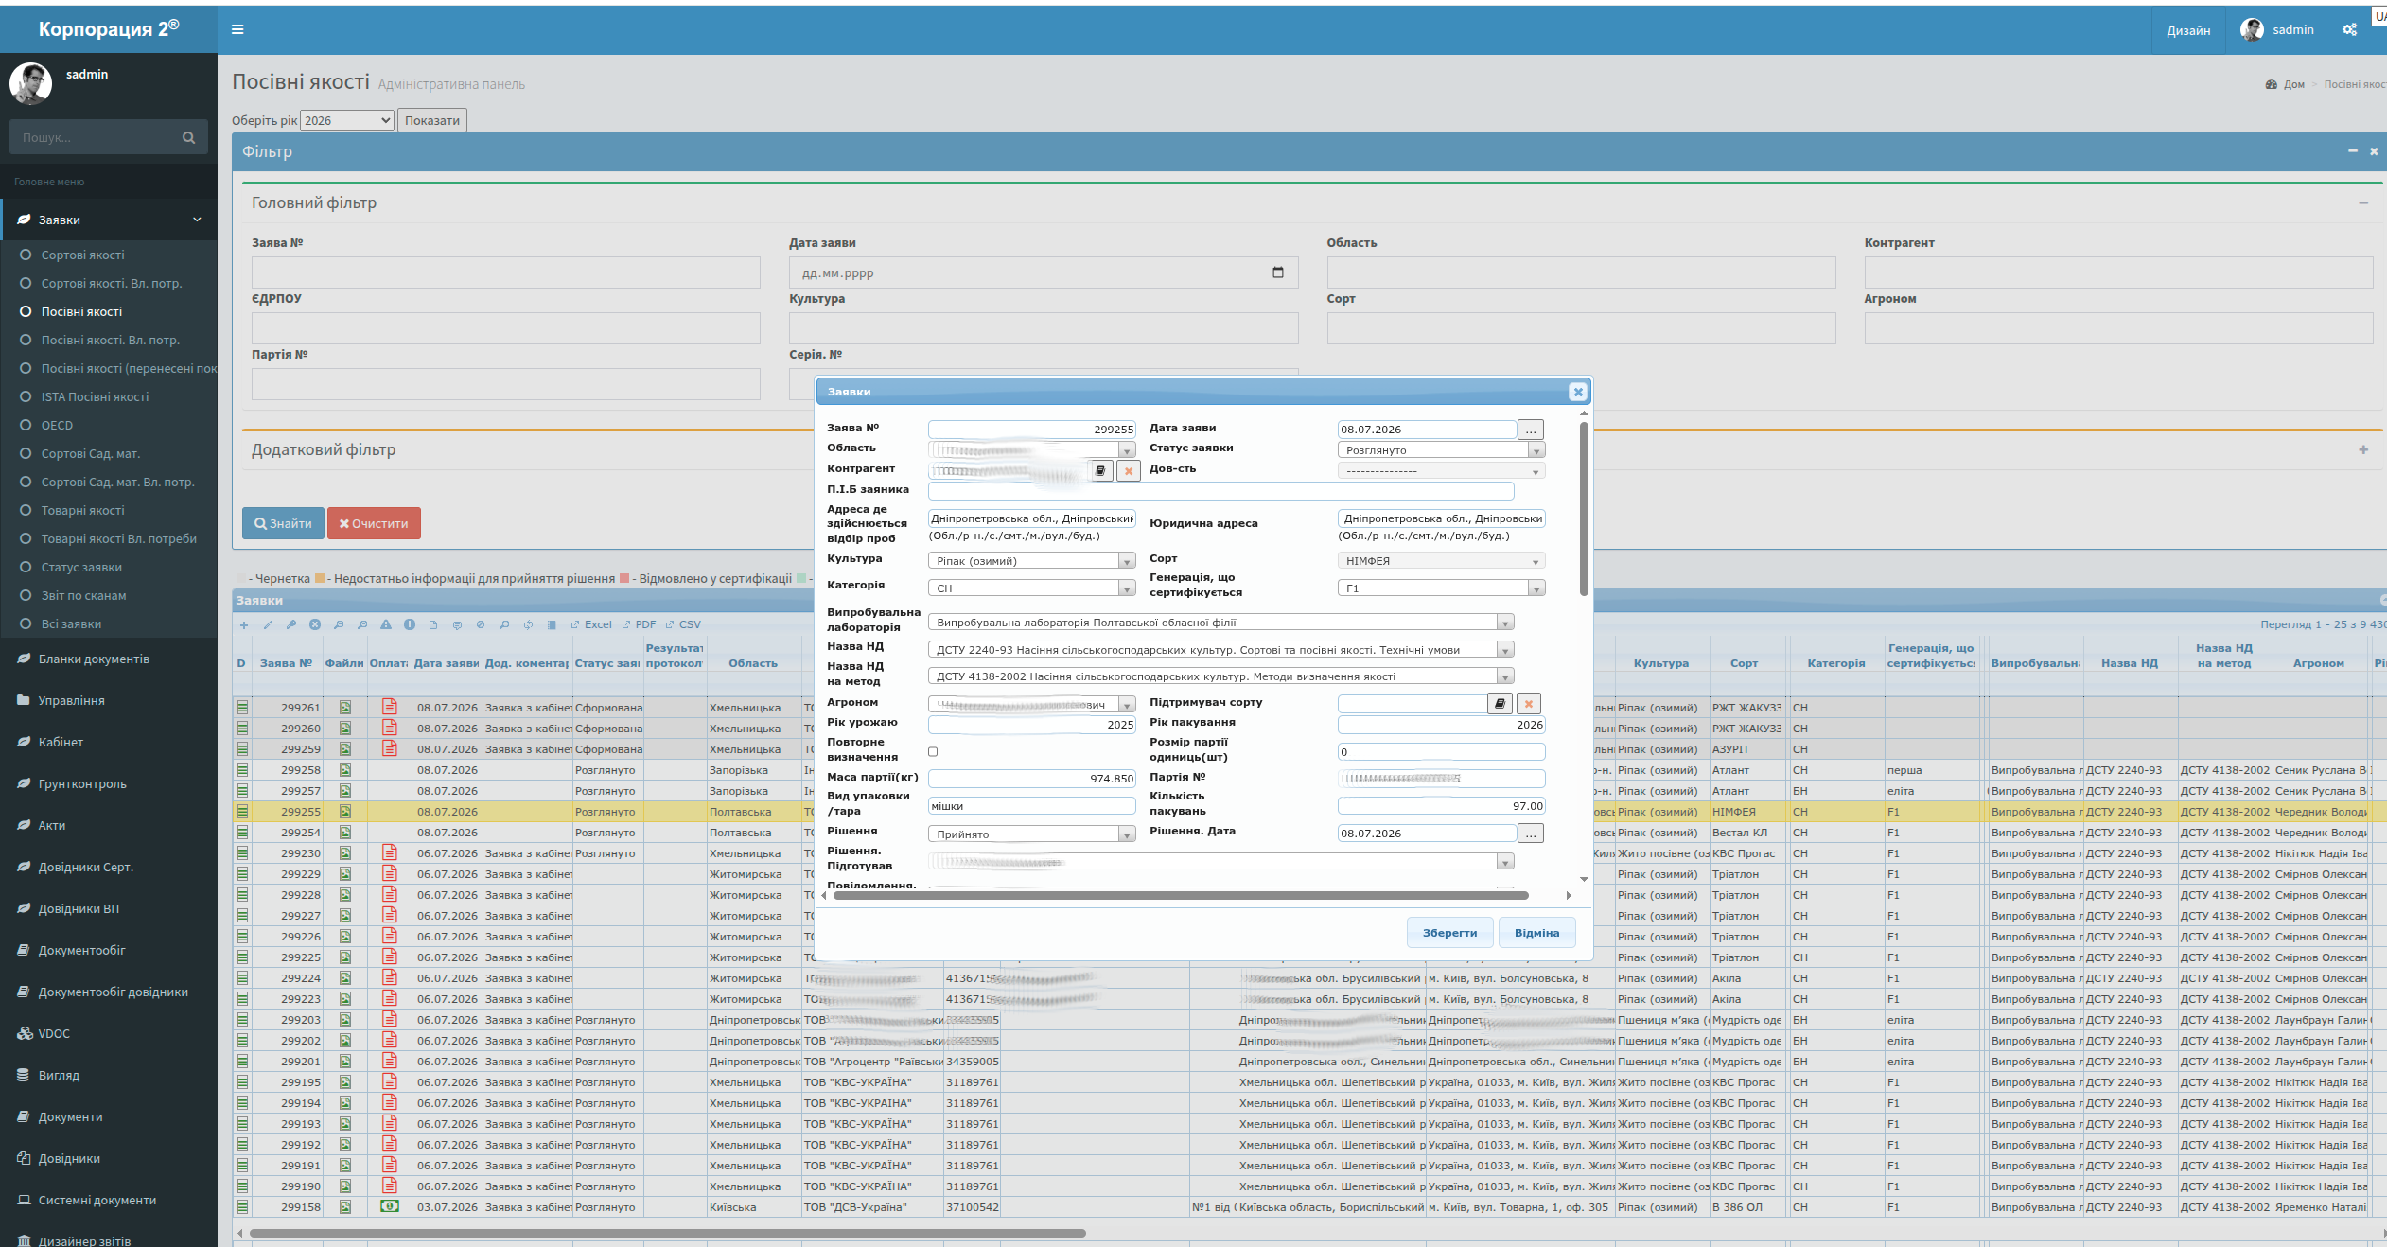The image size is (2387, 1247).
Task: Open the Статус заявки dropdown showing Розглянуто
Action: point(1441,450)
